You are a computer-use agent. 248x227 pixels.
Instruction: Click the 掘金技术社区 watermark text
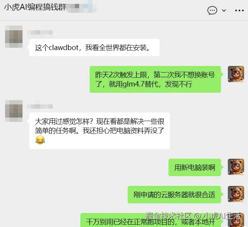coord(168,216)
